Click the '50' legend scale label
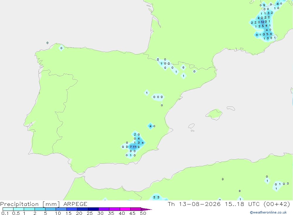 click(143, 213)
